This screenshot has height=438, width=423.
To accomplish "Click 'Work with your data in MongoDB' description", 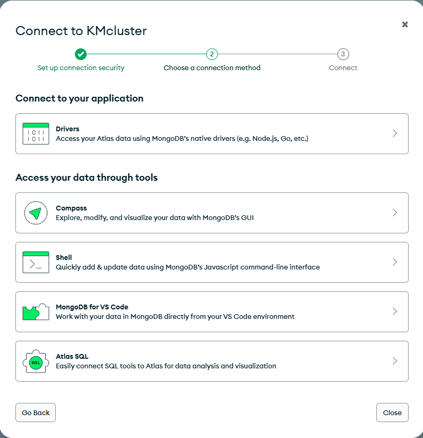I will (175, 317).
